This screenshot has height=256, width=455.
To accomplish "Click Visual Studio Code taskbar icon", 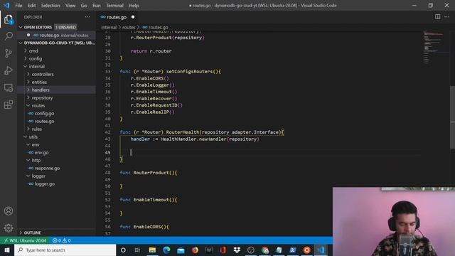I will click(x=321, y=250).
